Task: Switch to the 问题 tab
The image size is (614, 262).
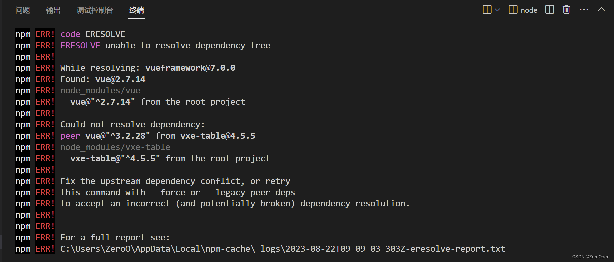Action: [22, 10]
